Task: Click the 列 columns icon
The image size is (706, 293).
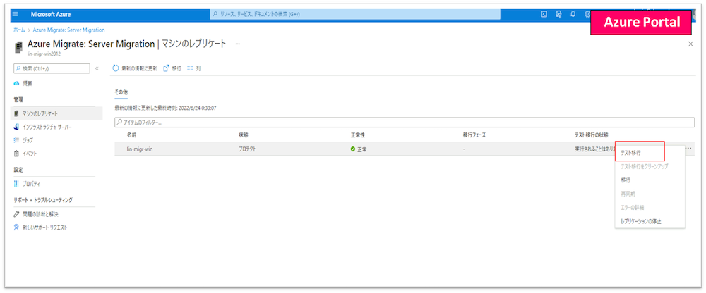Action: point(190,68)
